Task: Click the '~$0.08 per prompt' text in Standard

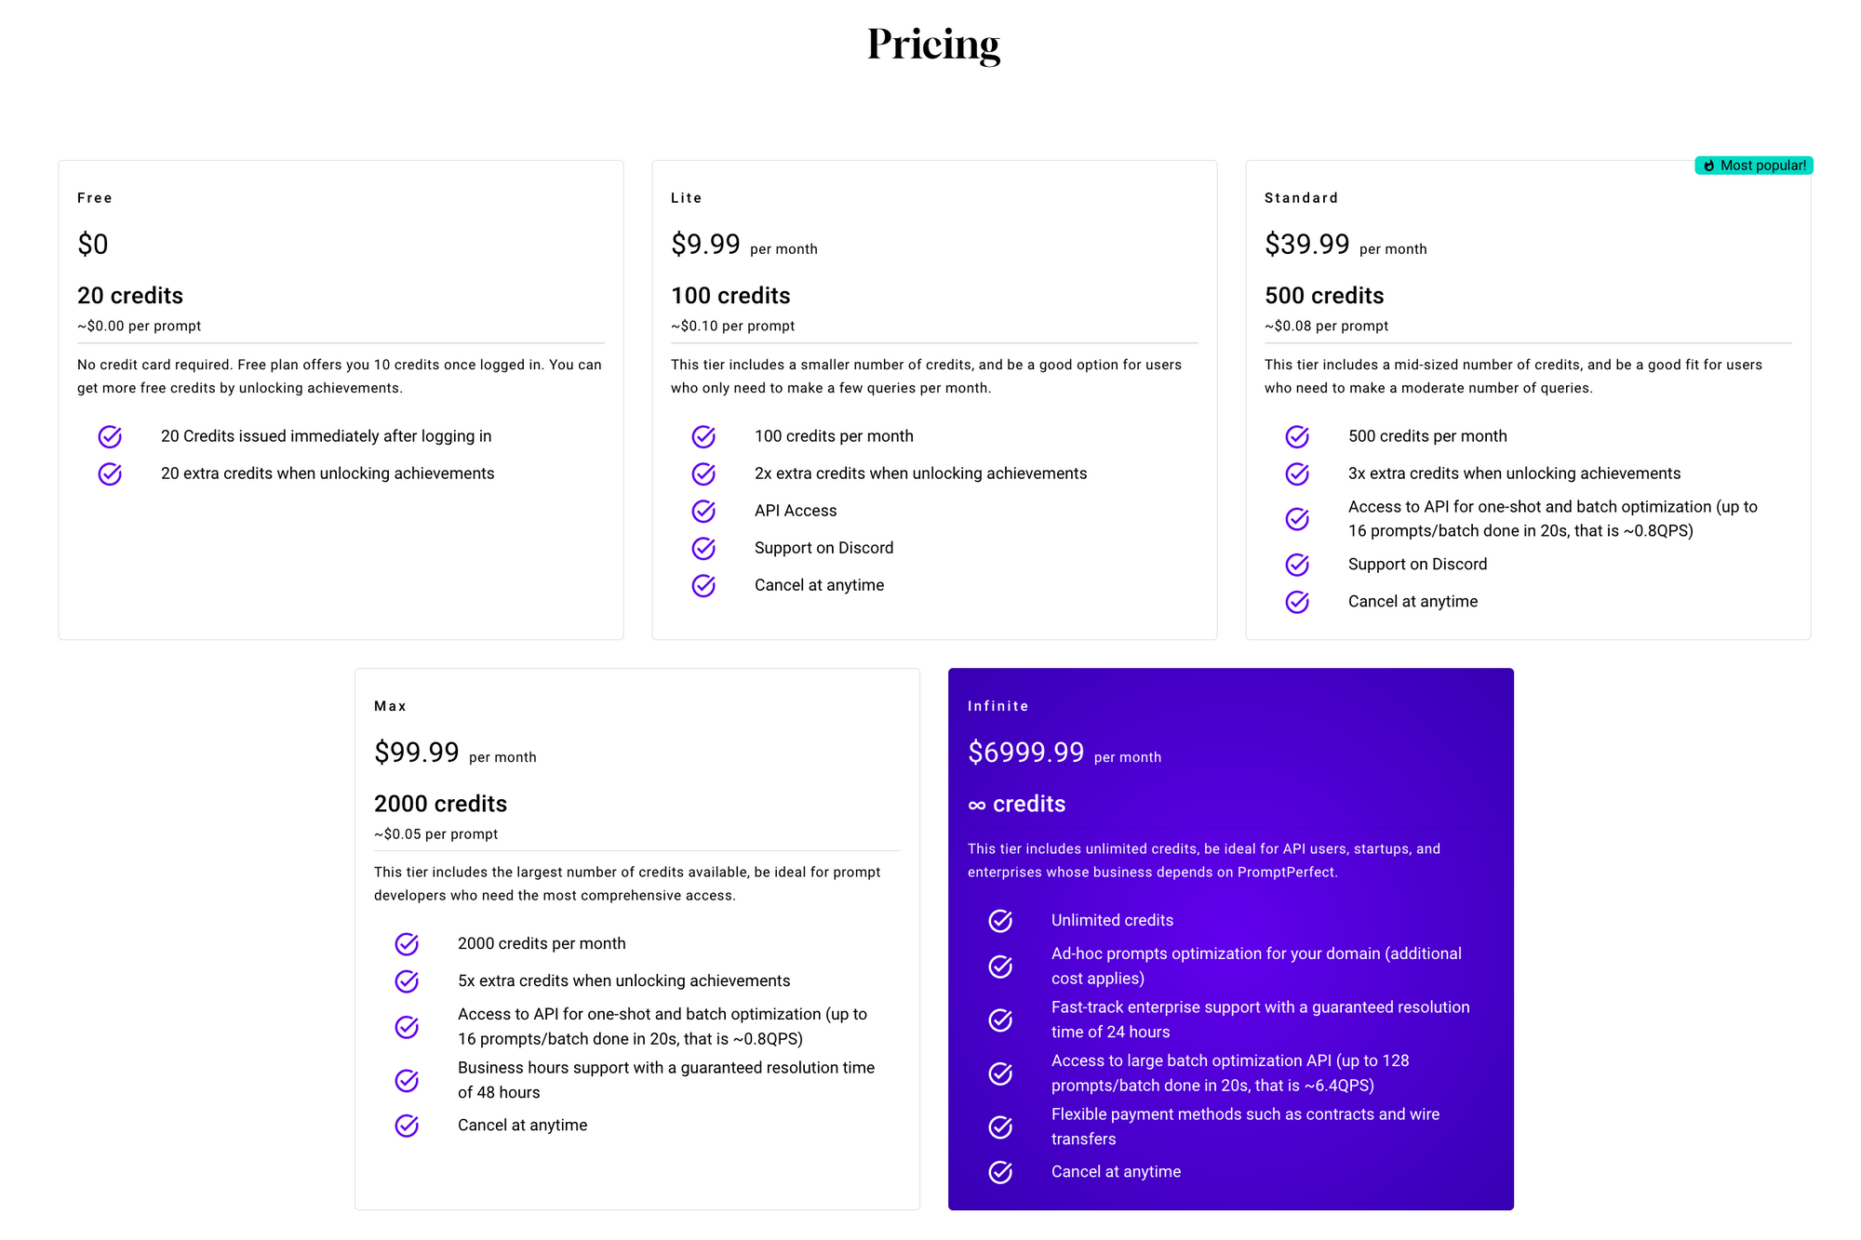Action: [1326, 327]
